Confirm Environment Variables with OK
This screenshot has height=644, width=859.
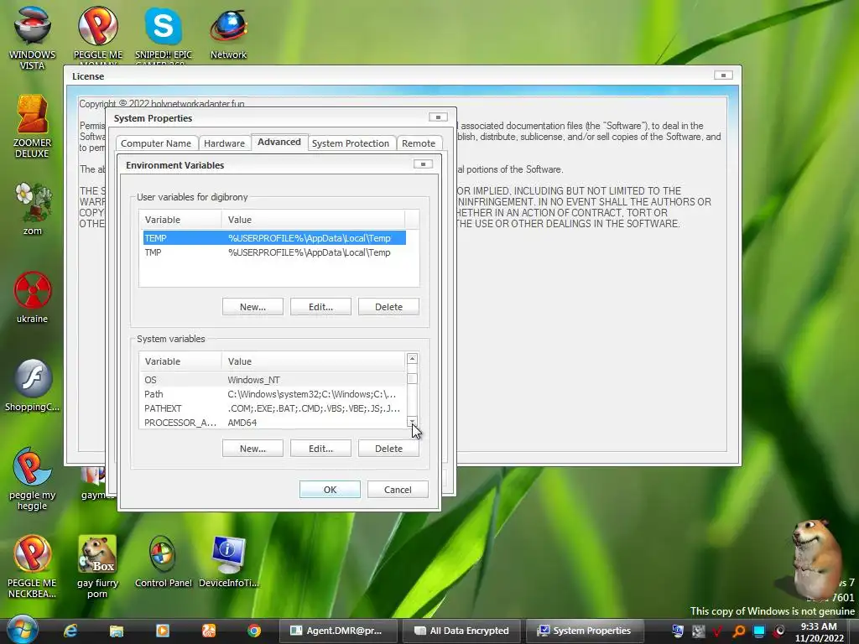point(330,490)
